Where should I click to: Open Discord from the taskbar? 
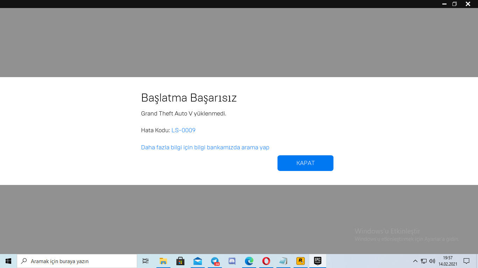click(x=232, y=261)
